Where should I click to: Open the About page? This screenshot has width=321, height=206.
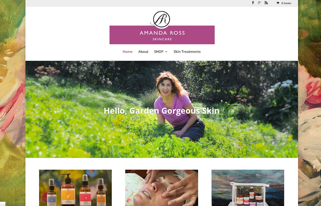coord(143,52)
